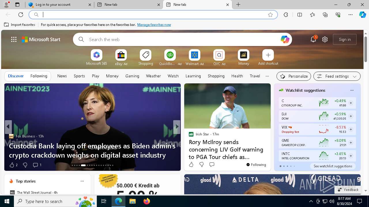This screenshot has height=207, width=369.
Task: Open Manage favorites now link
Action: point(154,25)
